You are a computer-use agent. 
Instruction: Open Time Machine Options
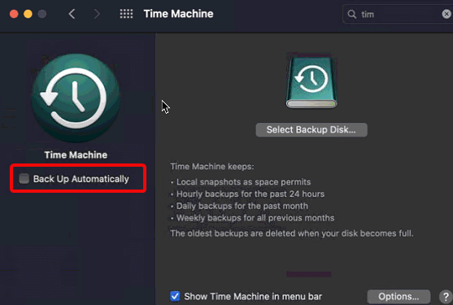(399, 297)
